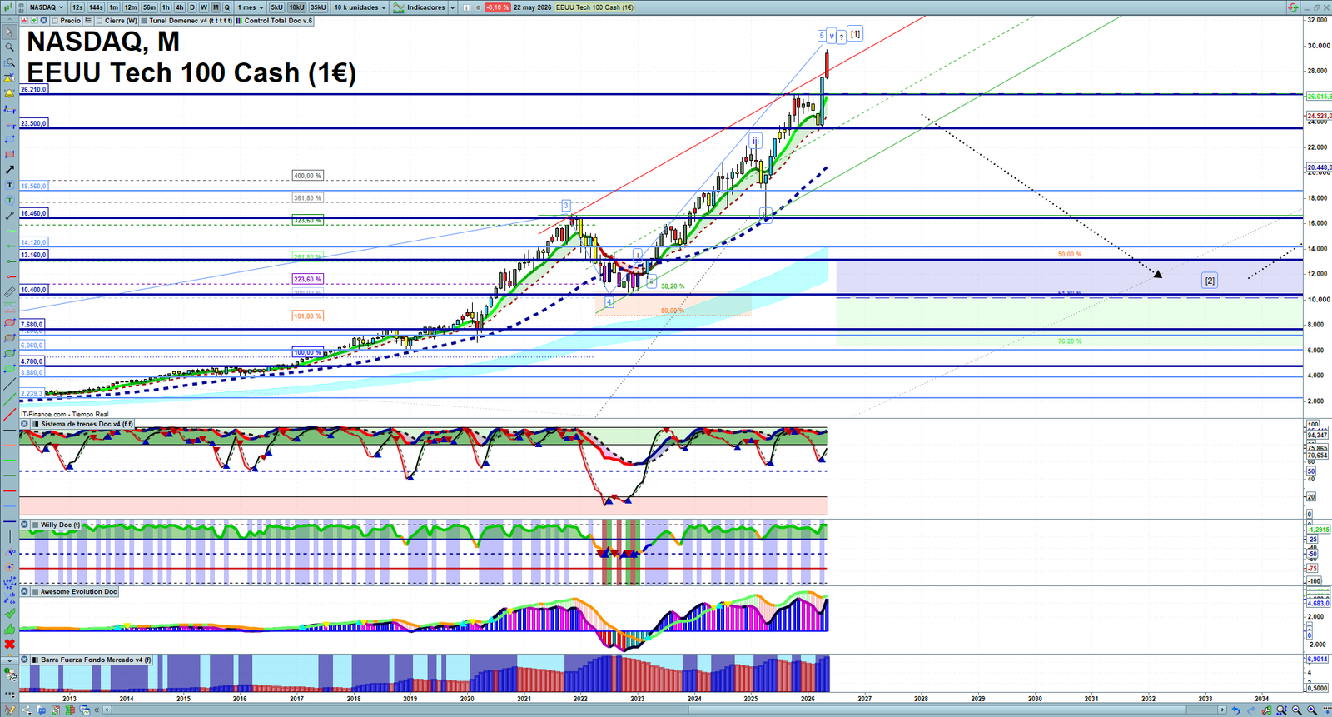Toggle the Precio checkbox
The width and height of the screenshot is (1332, 717).
click(55, 21)
